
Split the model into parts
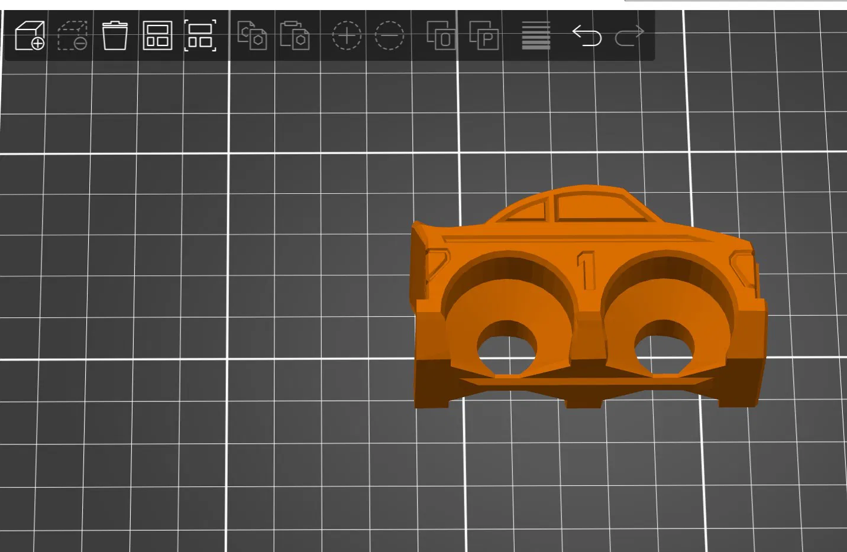pyautogui.click(x=484, y=35)
